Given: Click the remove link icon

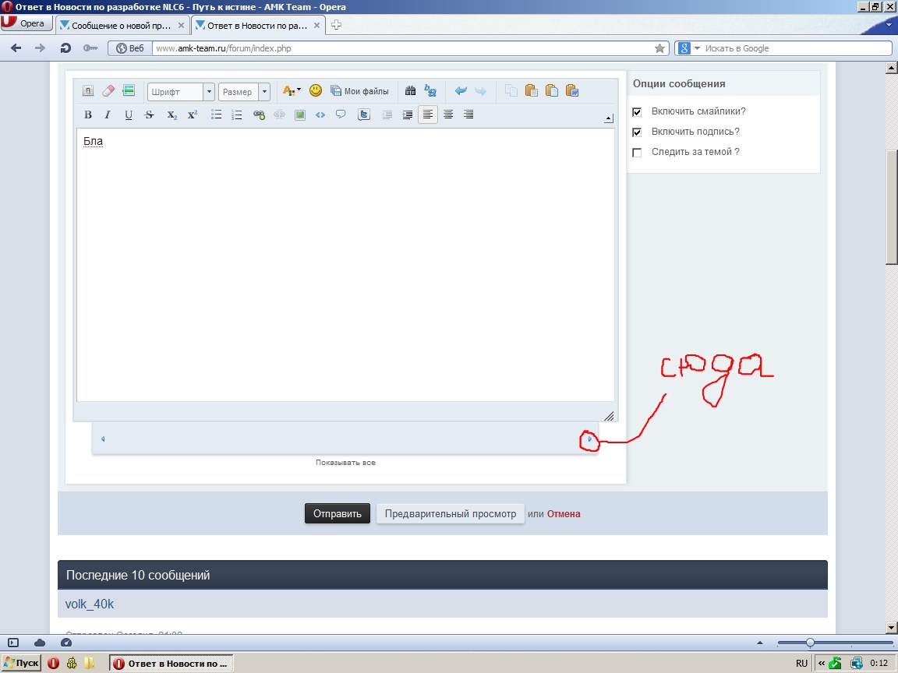Looking at the screenshot, I should pos(280,115).
